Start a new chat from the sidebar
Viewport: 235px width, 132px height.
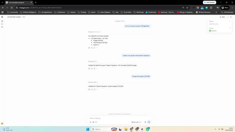coord(2,21)
